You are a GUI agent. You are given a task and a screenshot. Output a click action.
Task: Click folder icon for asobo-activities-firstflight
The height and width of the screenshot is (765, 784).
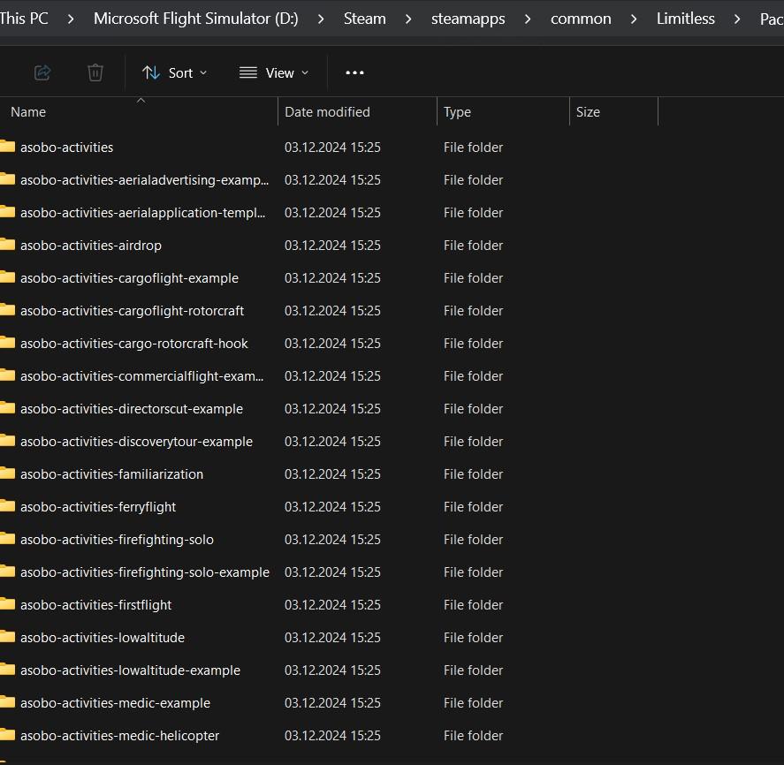8,604
